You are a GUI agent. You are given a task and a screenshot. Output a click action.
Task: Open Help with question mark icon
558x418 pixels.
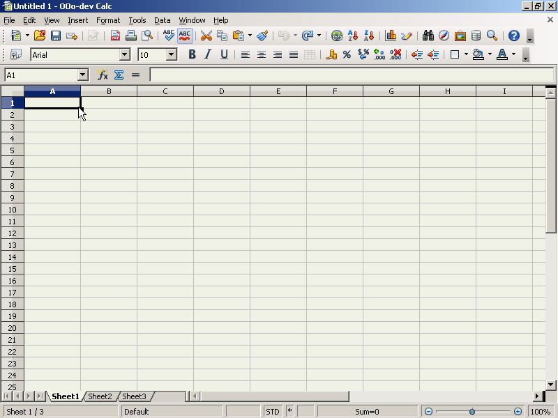[514, 36]
